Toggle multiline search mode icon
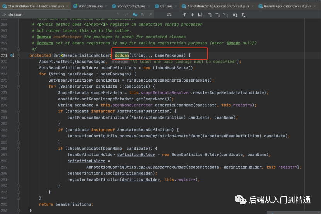This screenshot has width=321, height=214. (x=235, y=15)
